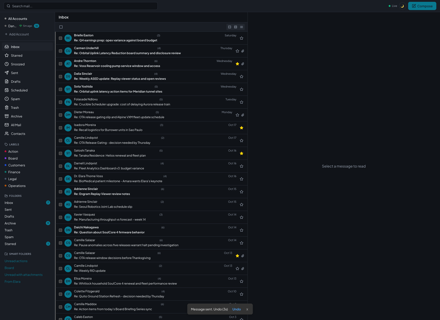Star the Dalia Sinclair weekly ASED email
The image size is (440, 320).
(x=241, y=76)
